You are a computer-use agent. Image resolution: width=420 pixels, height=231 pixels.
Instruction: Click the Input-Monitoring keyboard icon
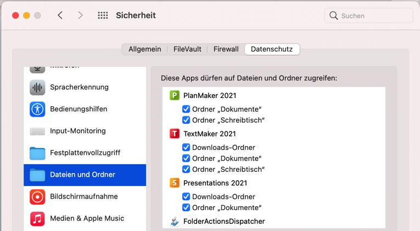(x=37, y=131)
